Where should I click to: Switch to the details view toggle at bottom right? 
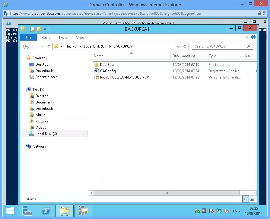246,199
